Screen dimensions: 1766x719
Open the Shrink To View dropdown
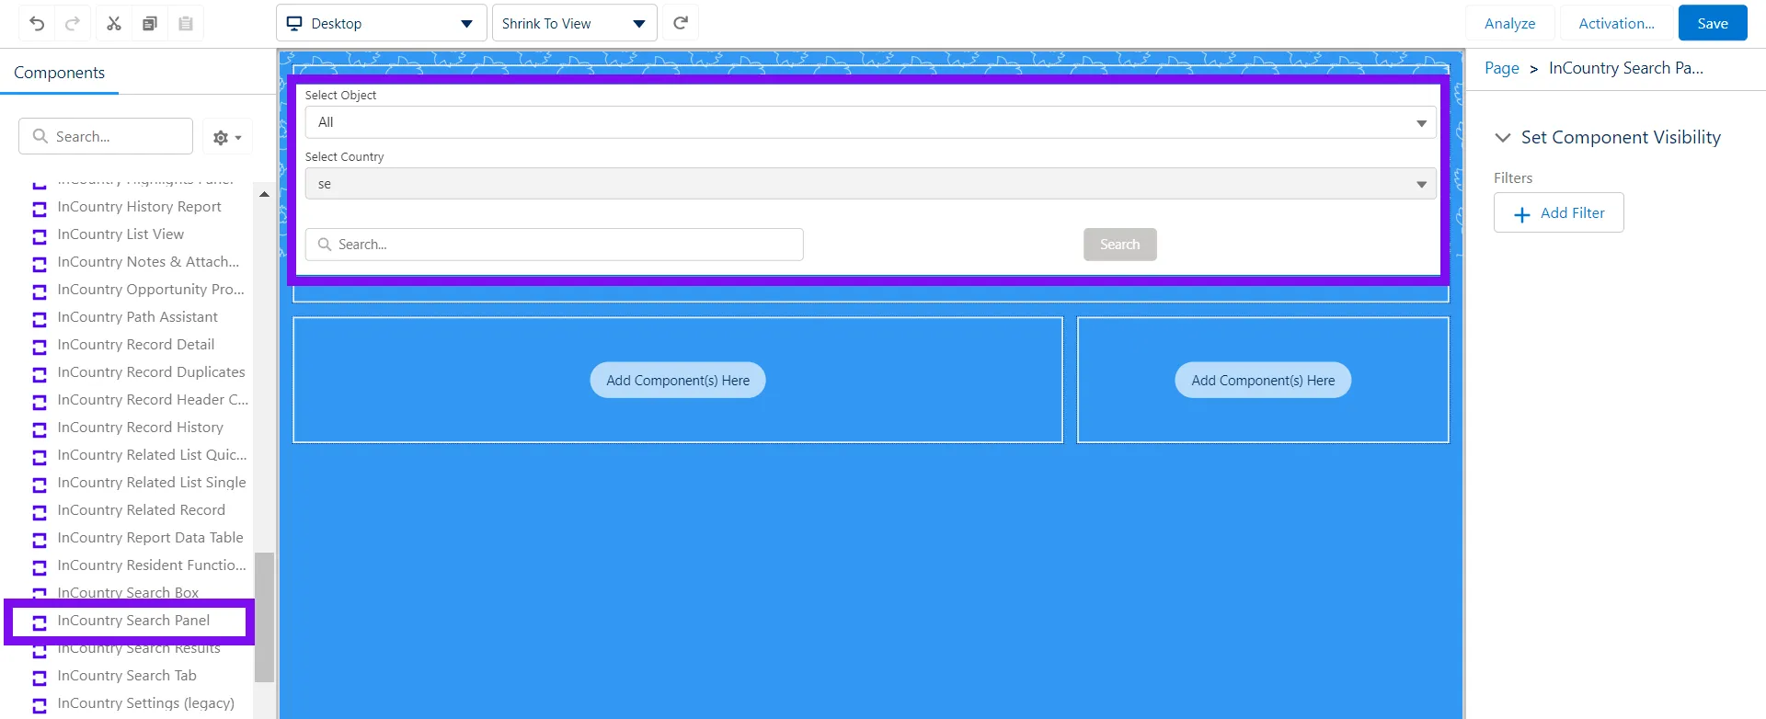[x=574, y=24]
